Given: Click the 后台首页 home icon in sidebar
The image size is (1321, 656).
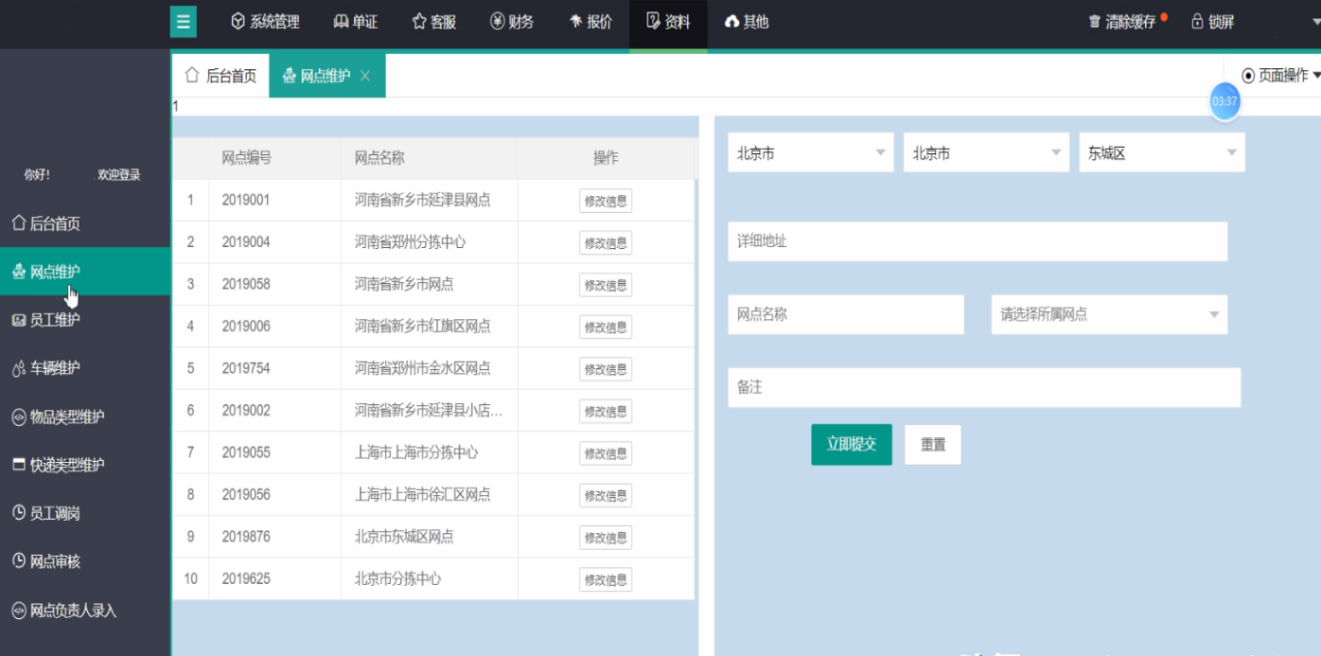Looking at the screenshot, I should tap(18, 223).
